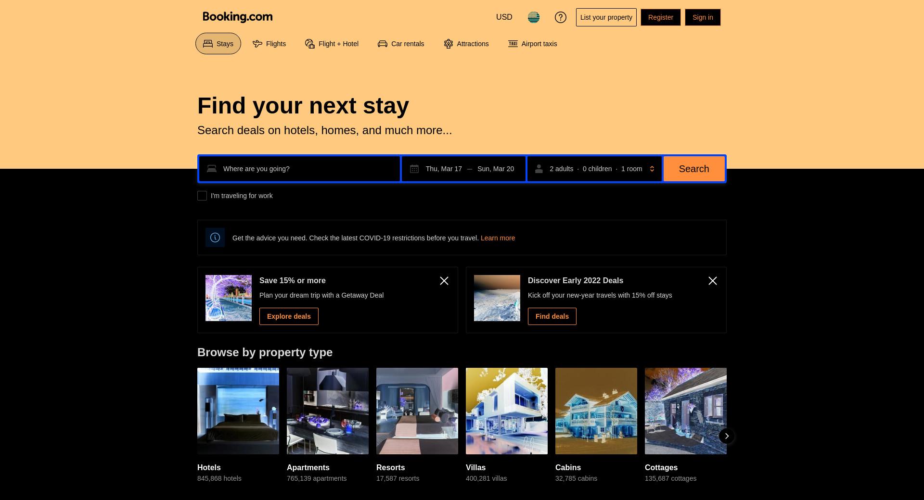
Task: Click the Villas title link
Action: pos(475,467)
